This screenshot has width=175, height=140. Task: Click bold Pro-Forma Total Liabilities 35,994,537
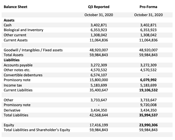pos(148,115)
